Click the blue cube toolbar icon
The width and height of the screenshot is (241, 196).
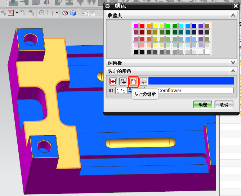pyautogui.click(x=73, y=13)
